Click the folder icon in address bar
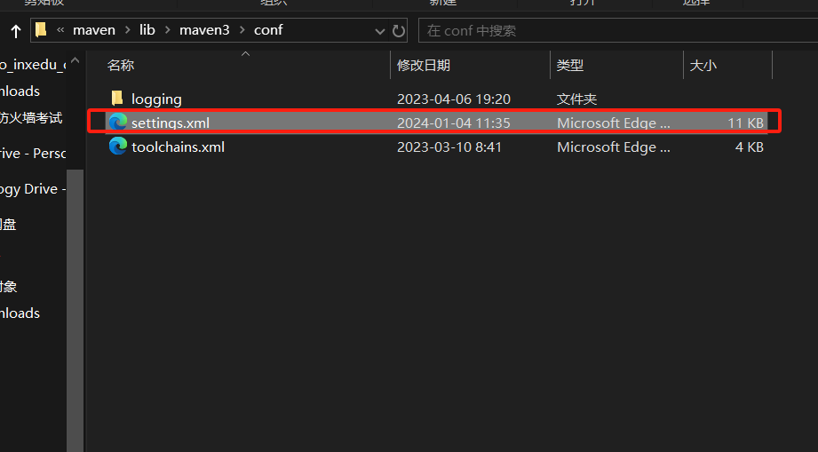The width and height of the screenshot is (818, 452). [41, 29]
